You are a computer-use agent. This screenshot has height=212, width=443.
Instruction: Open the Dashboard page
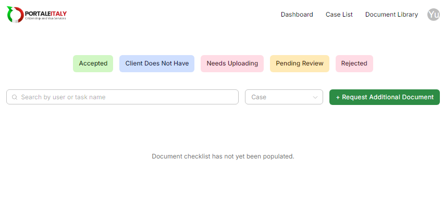pos(297,15)
